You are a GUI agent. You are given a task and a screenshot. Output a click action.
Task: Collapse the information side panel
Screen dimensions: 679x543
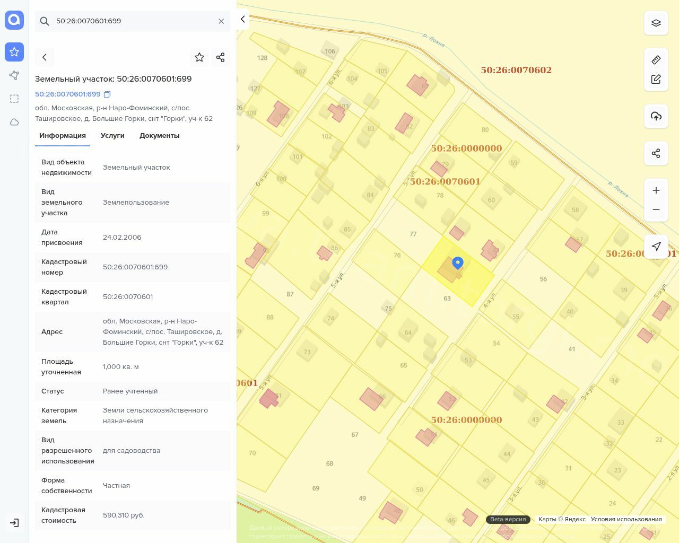pos(242,20)
